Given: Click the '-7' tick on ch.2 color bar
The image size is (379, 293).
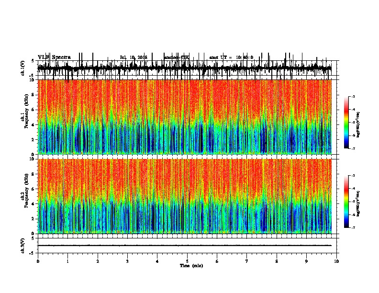Looking at the screenshot, I should [x=353, y=228].
